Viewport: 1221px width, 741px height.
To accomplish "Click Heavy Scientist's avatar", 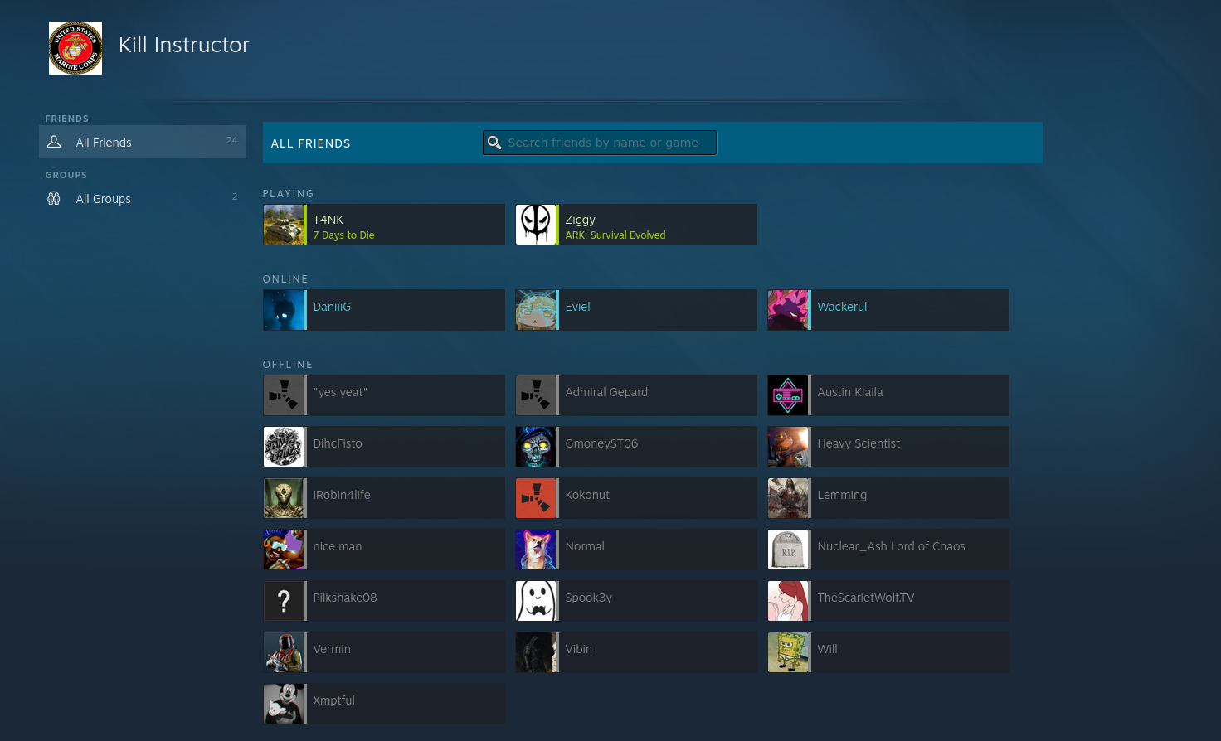I will pyautogui.click(x=788, y=447).
